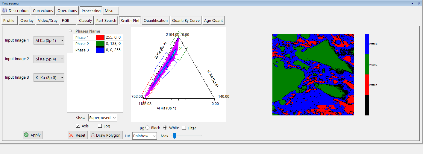The image size is (423, 154).
Task: Open the Quantification tab
Action: coord(155,21)
